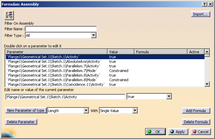Open the Single Value dropdown
The height and width of the screenshot is (139, 215).
134,111
